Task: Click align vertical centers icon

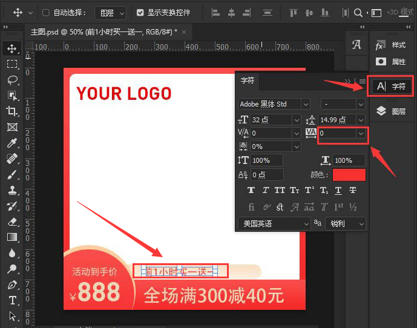Action: [309, 13]
